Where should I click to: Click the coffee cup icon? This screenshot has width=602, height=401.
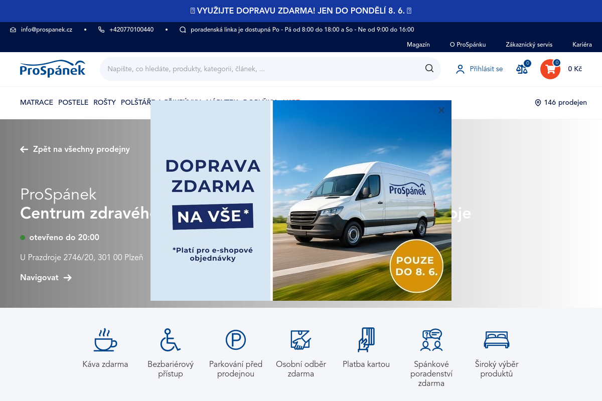pyautogui.click(x=105, y=340)
